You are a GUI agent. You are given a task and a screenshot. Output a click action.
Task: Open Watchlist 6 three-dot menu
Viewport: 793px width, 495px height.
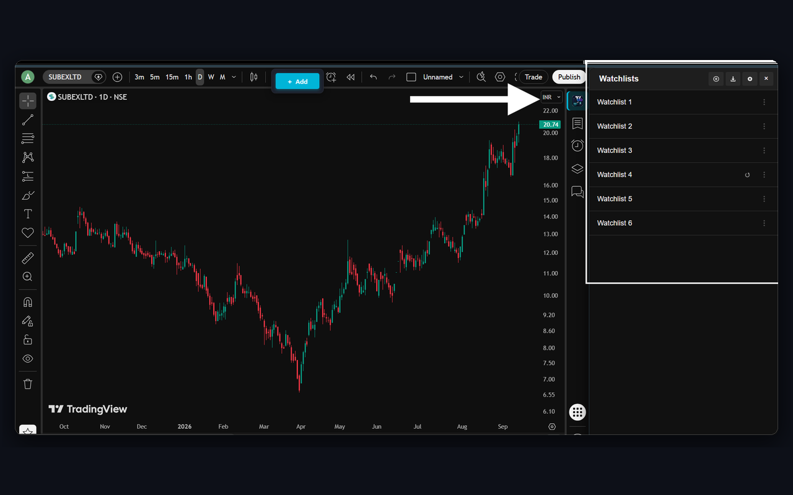click(764, 223)
